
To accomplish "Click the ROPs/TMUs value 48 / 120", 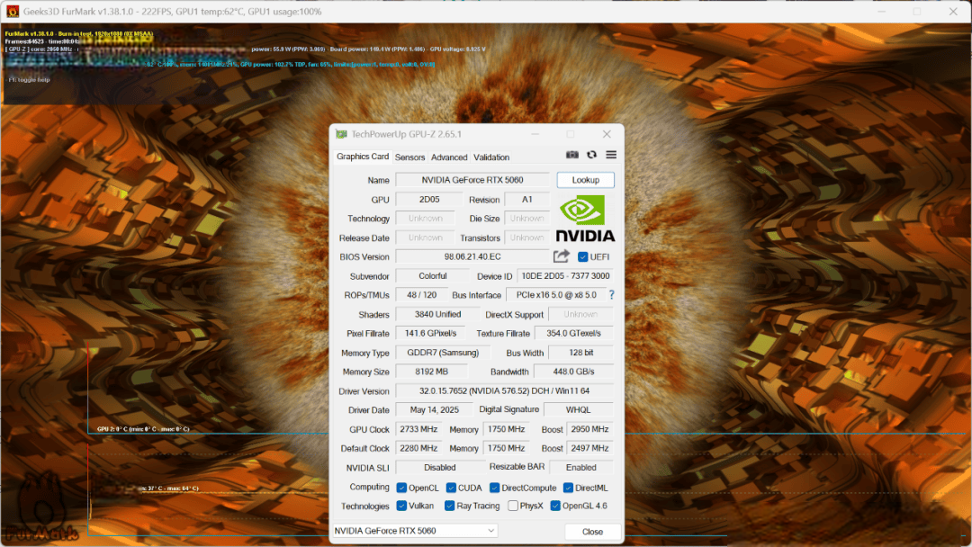I will coord(421,295).
